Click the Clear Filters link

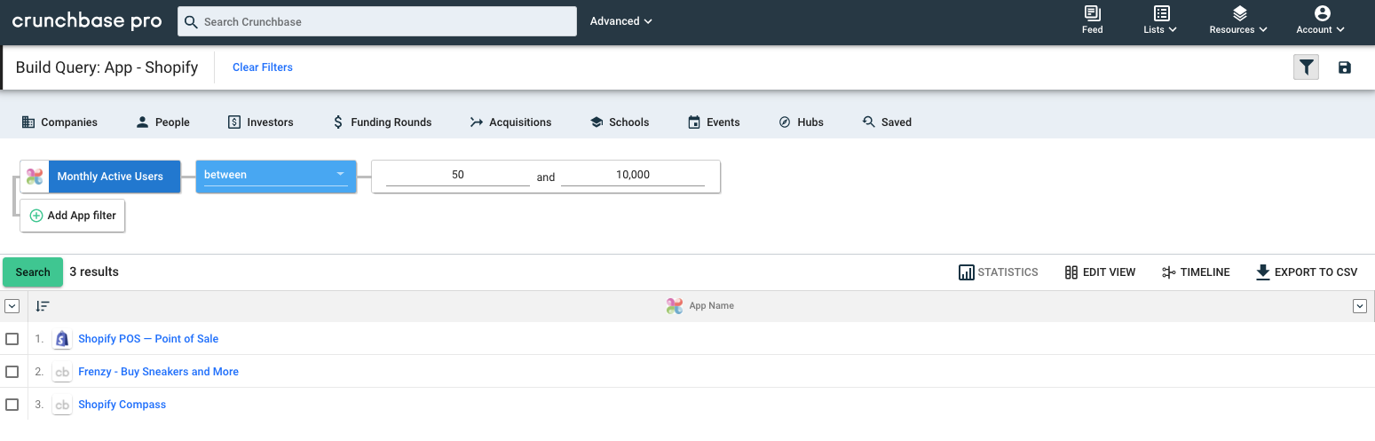coord(263,67)
